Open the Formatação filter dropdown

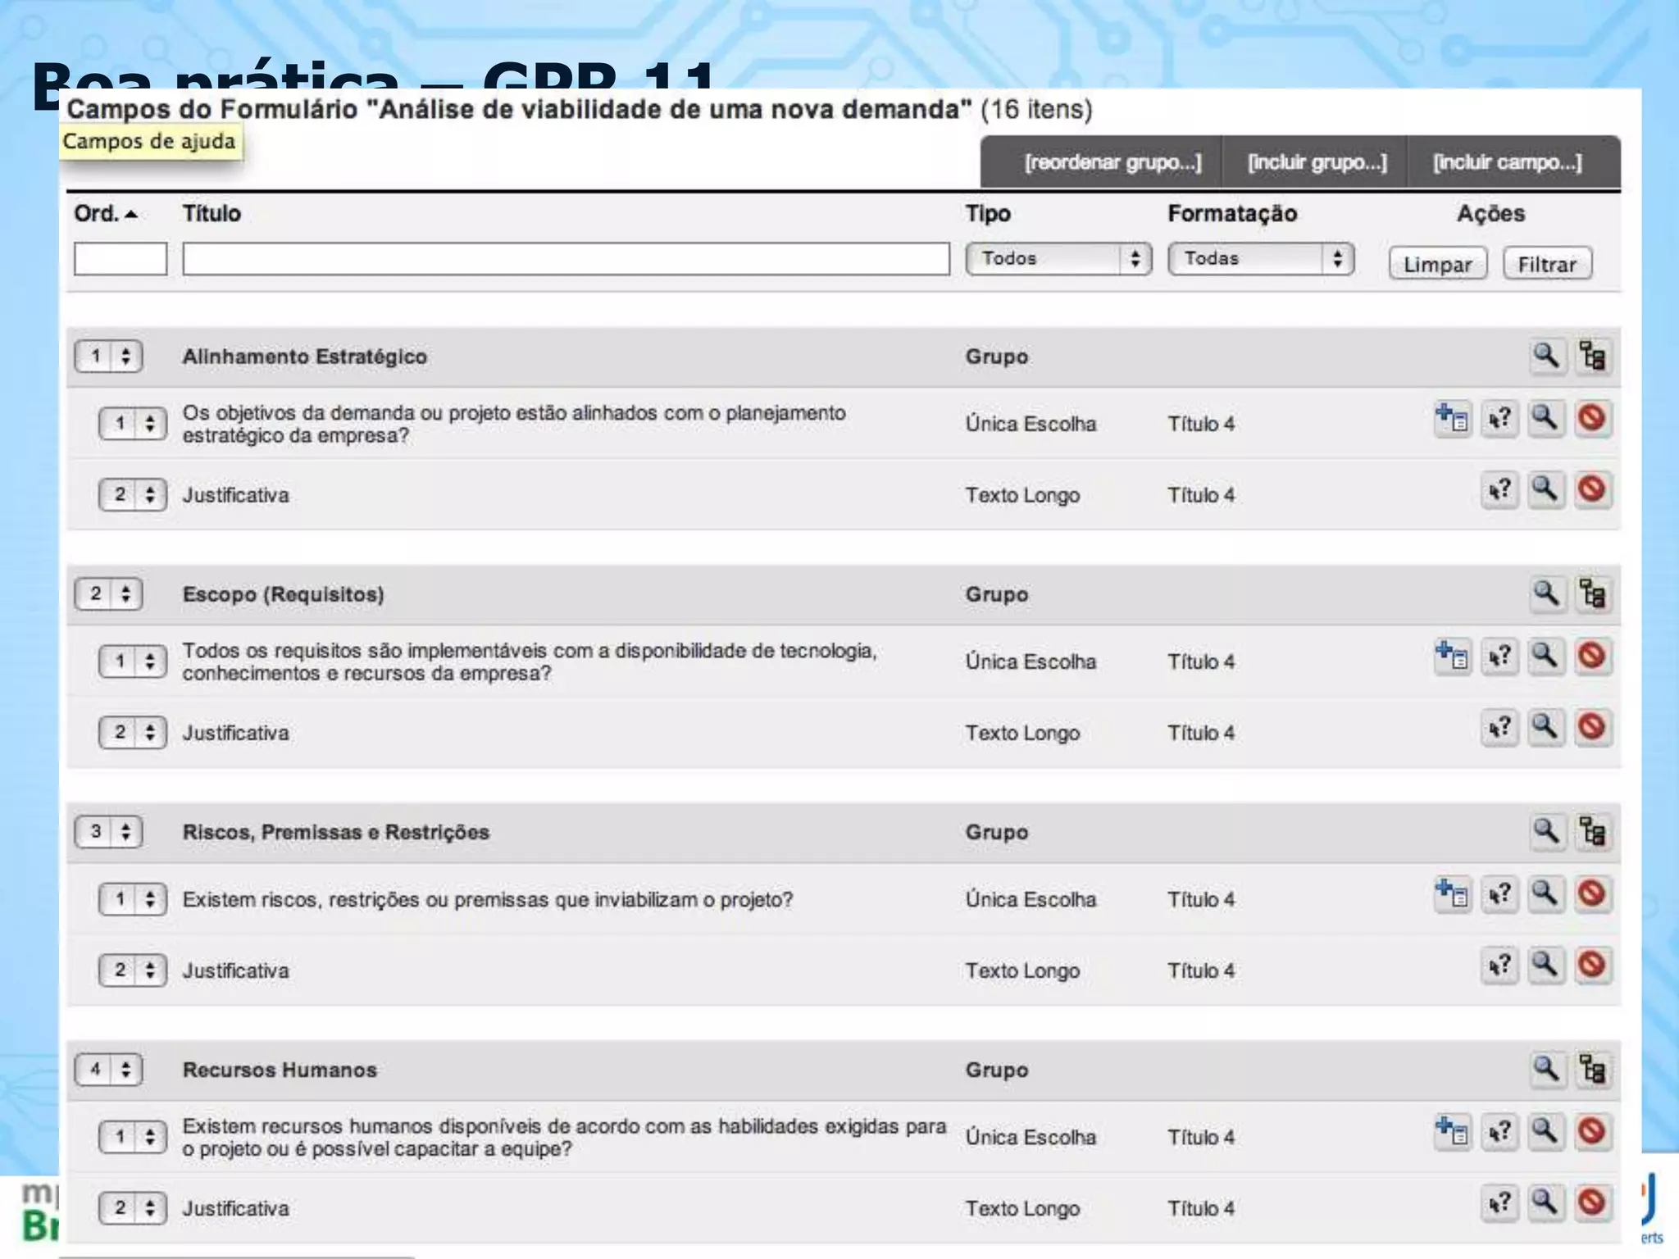tap(1260, 259)
